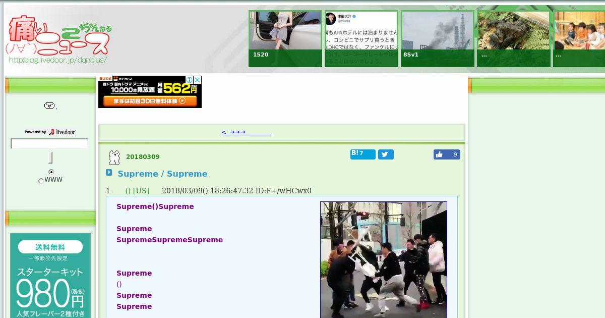
Task: Open the children sitting thumbnail
Action: (579, 39)
